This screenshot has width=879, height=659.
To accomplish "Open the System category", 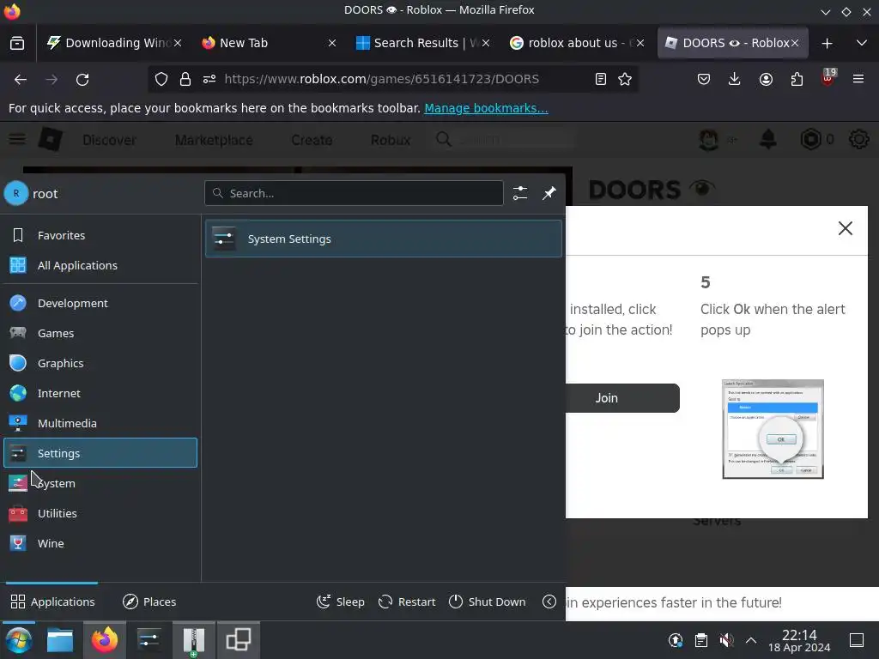I will 100,483.
